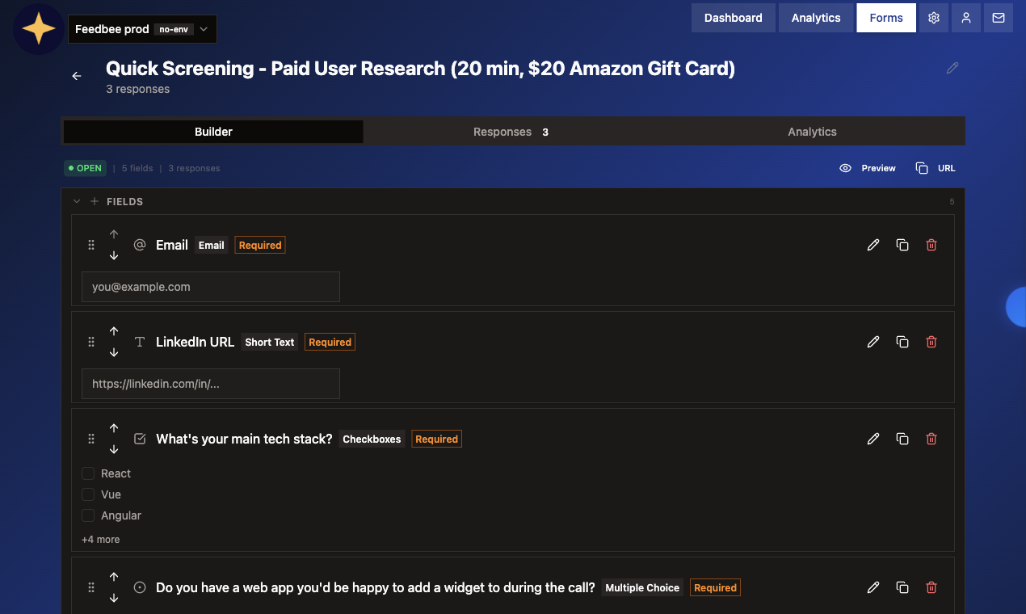Click the blue floating widget bubble
This screenshot has height=614, width=1026.
pos(1016,307)
